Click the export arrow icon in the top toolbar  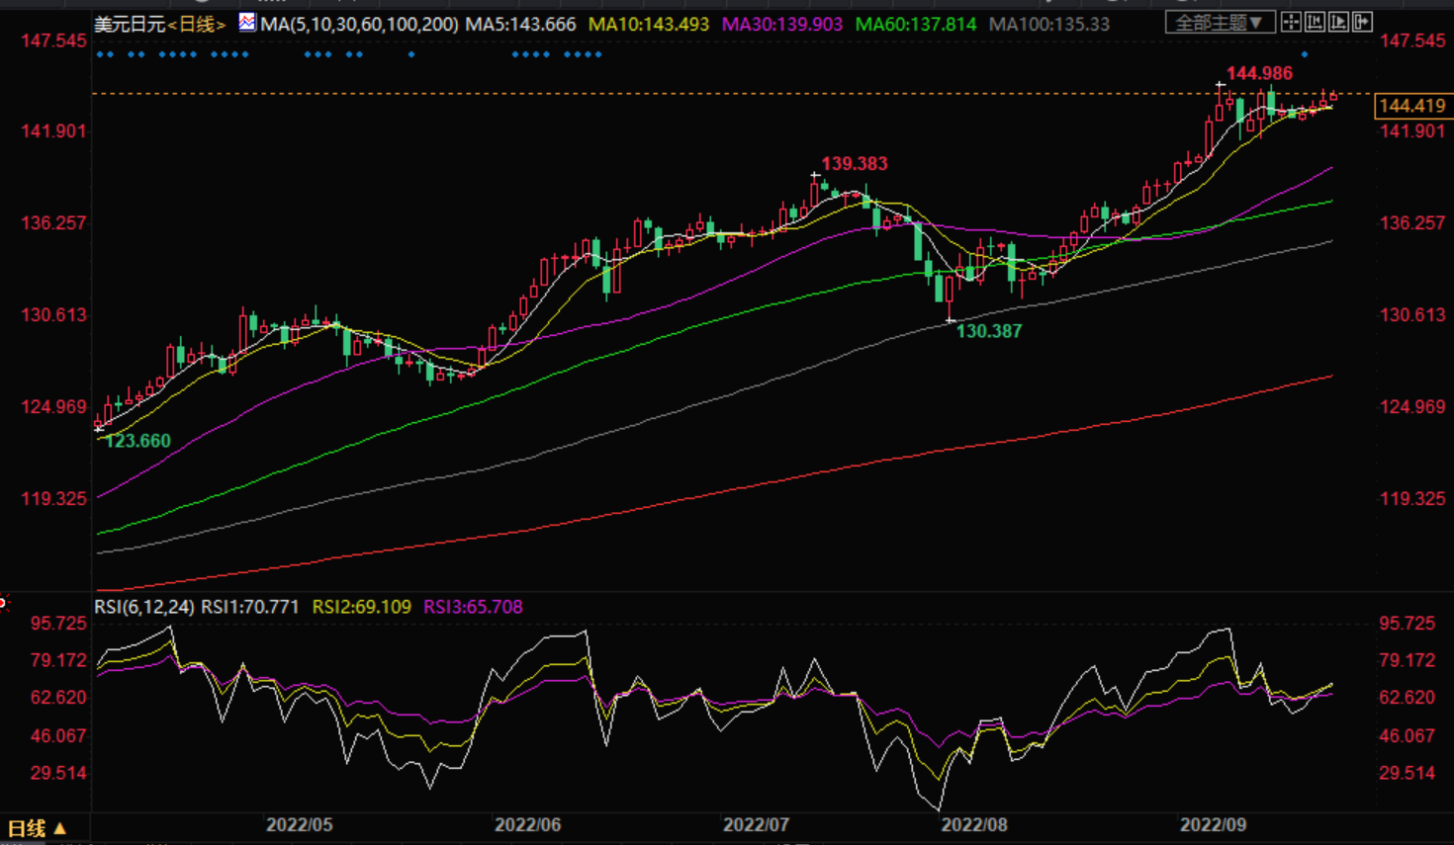click(x=1362, y=22)
